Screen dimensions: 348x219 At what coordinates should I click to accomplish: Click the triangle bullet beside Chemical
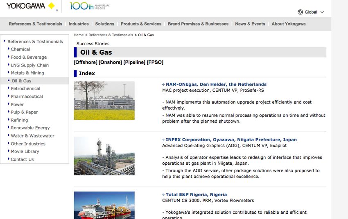tap(9, 49)
